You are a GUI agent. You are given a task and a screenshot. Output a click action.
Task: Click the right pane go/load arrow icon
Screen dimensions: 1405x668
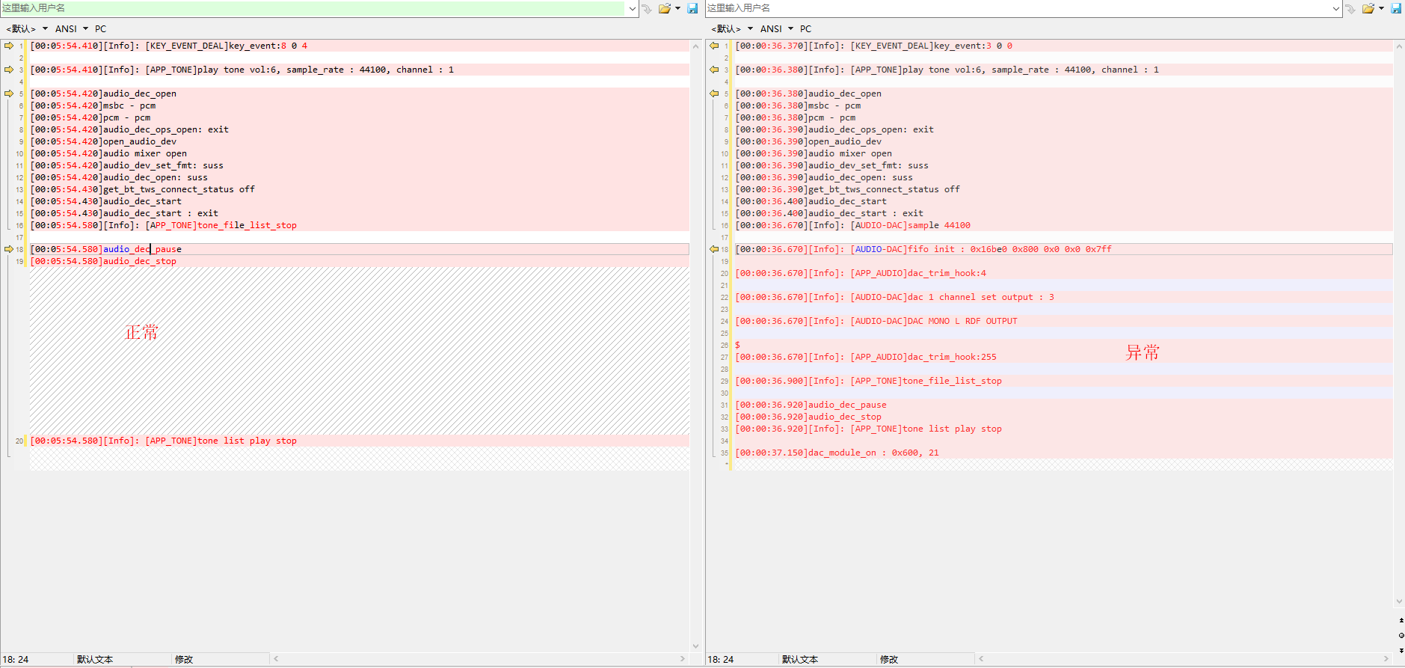point(1350,9)
